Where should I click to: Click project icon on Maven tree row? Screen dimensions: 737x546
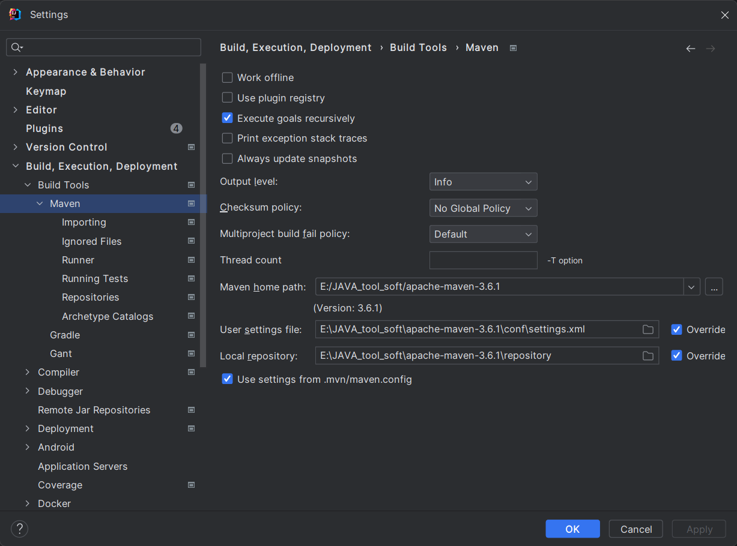coord(191,203)
